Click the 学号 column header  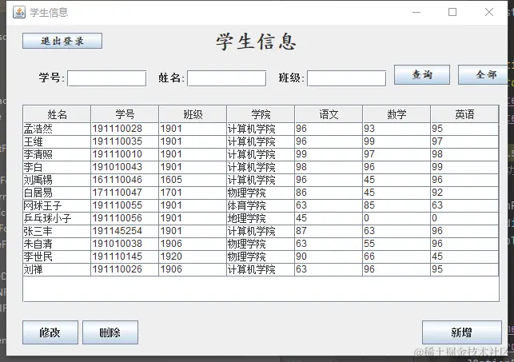(125, 114)
